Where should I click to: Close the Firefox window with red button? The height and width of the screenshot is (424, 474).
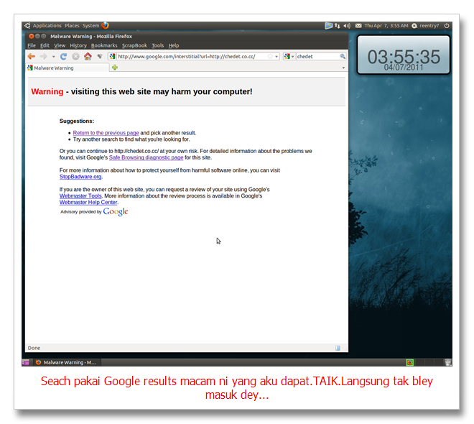click(x=31, y=36)
